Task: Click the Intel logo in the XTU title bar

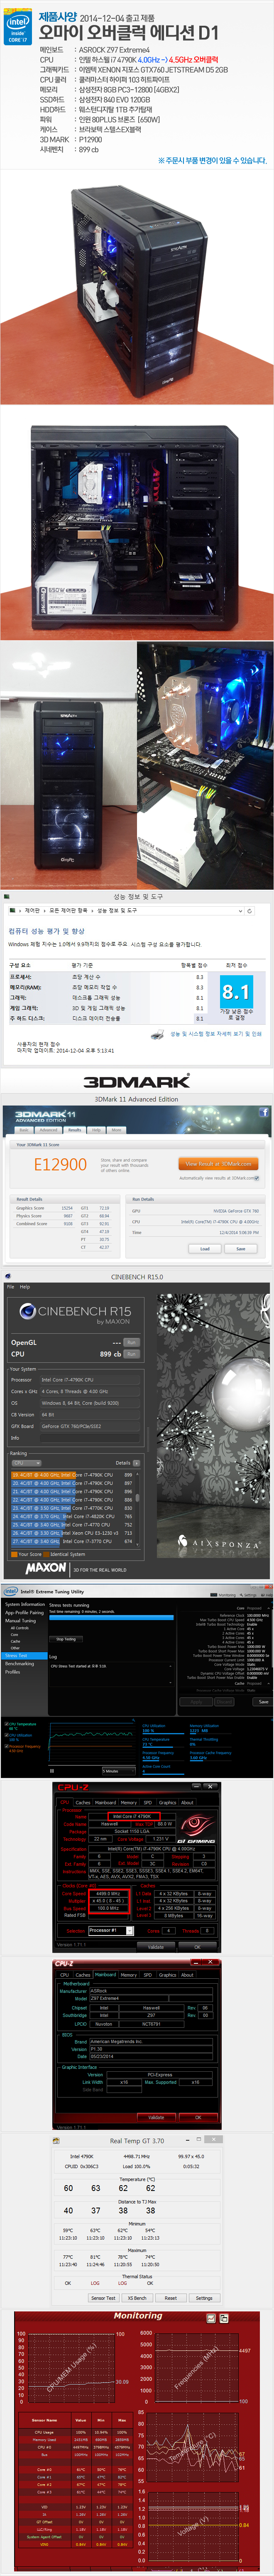Action: point(10,1591)
